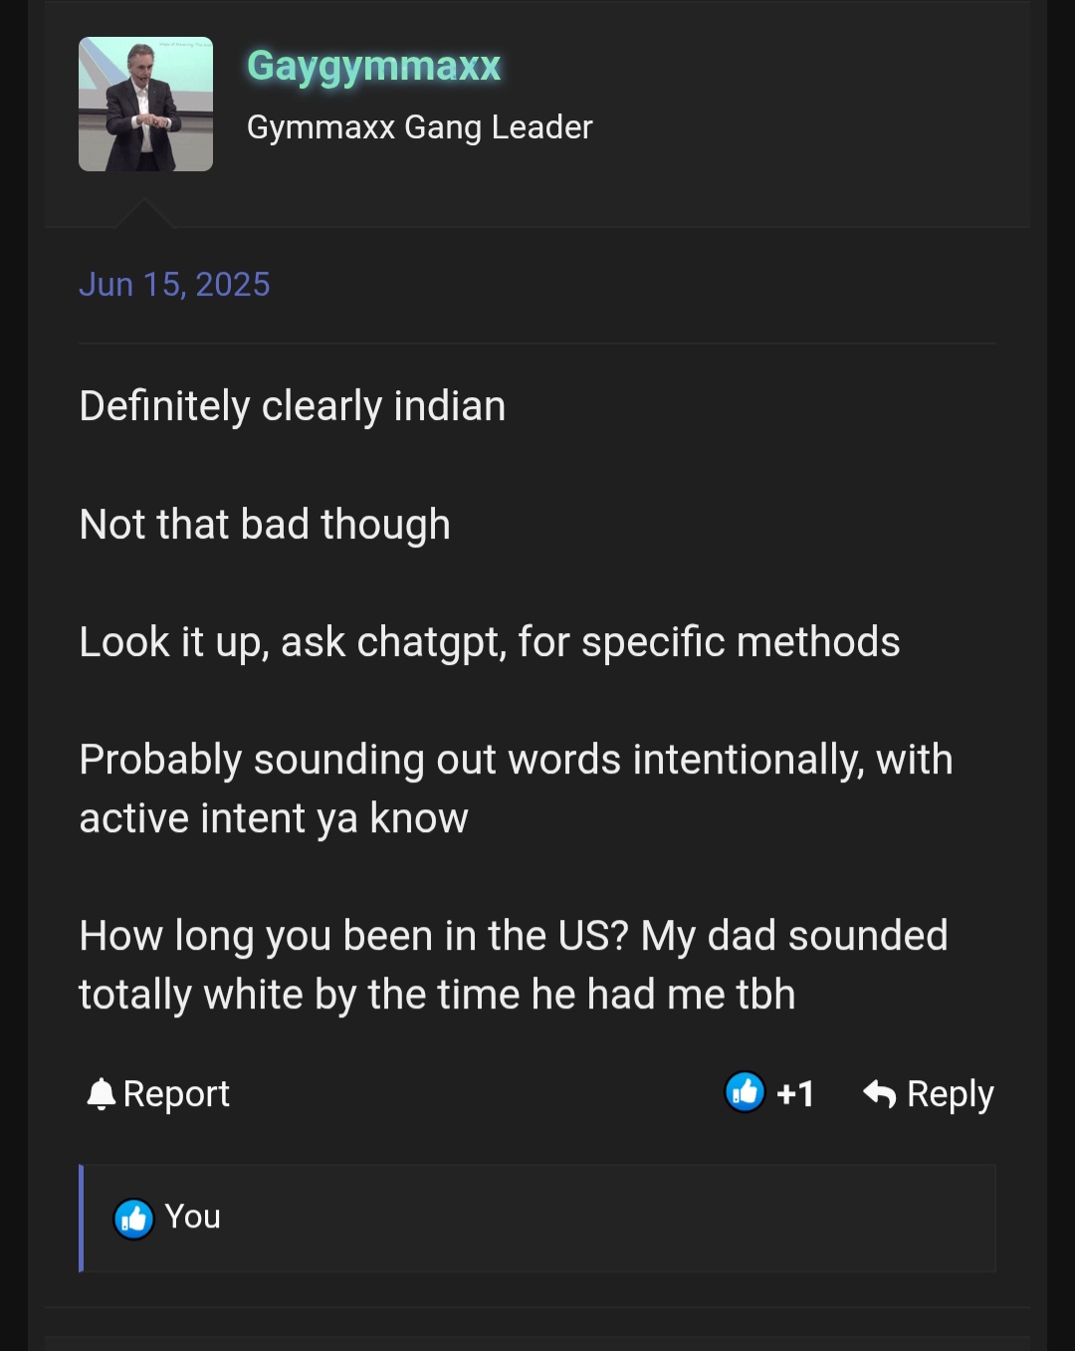Click the paragraph asking How long in the US

click(514, 965)
